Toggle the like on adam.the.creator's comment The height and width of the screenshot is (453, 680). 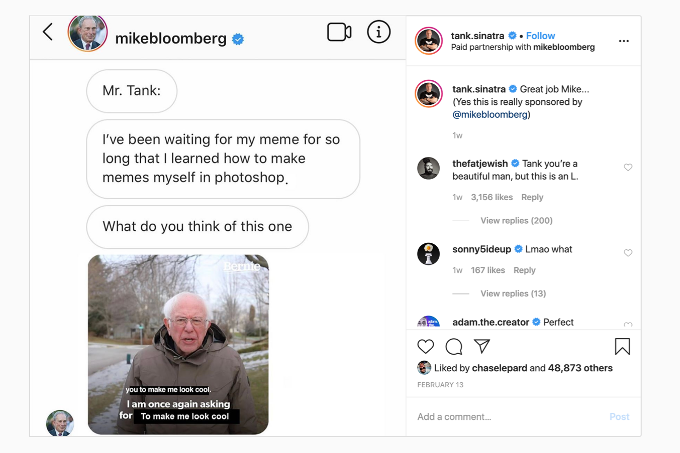[628, 325]
